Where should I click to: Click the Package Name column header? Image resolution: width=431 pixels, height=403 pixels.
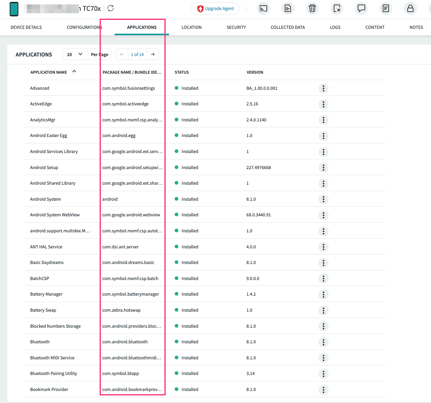[132, 73]
